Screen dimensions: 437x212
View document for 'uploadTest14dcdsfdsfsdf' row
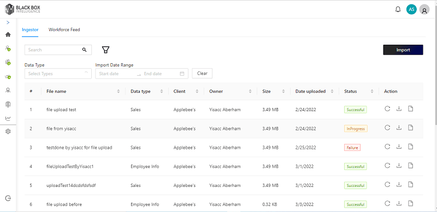pos(410,184)
